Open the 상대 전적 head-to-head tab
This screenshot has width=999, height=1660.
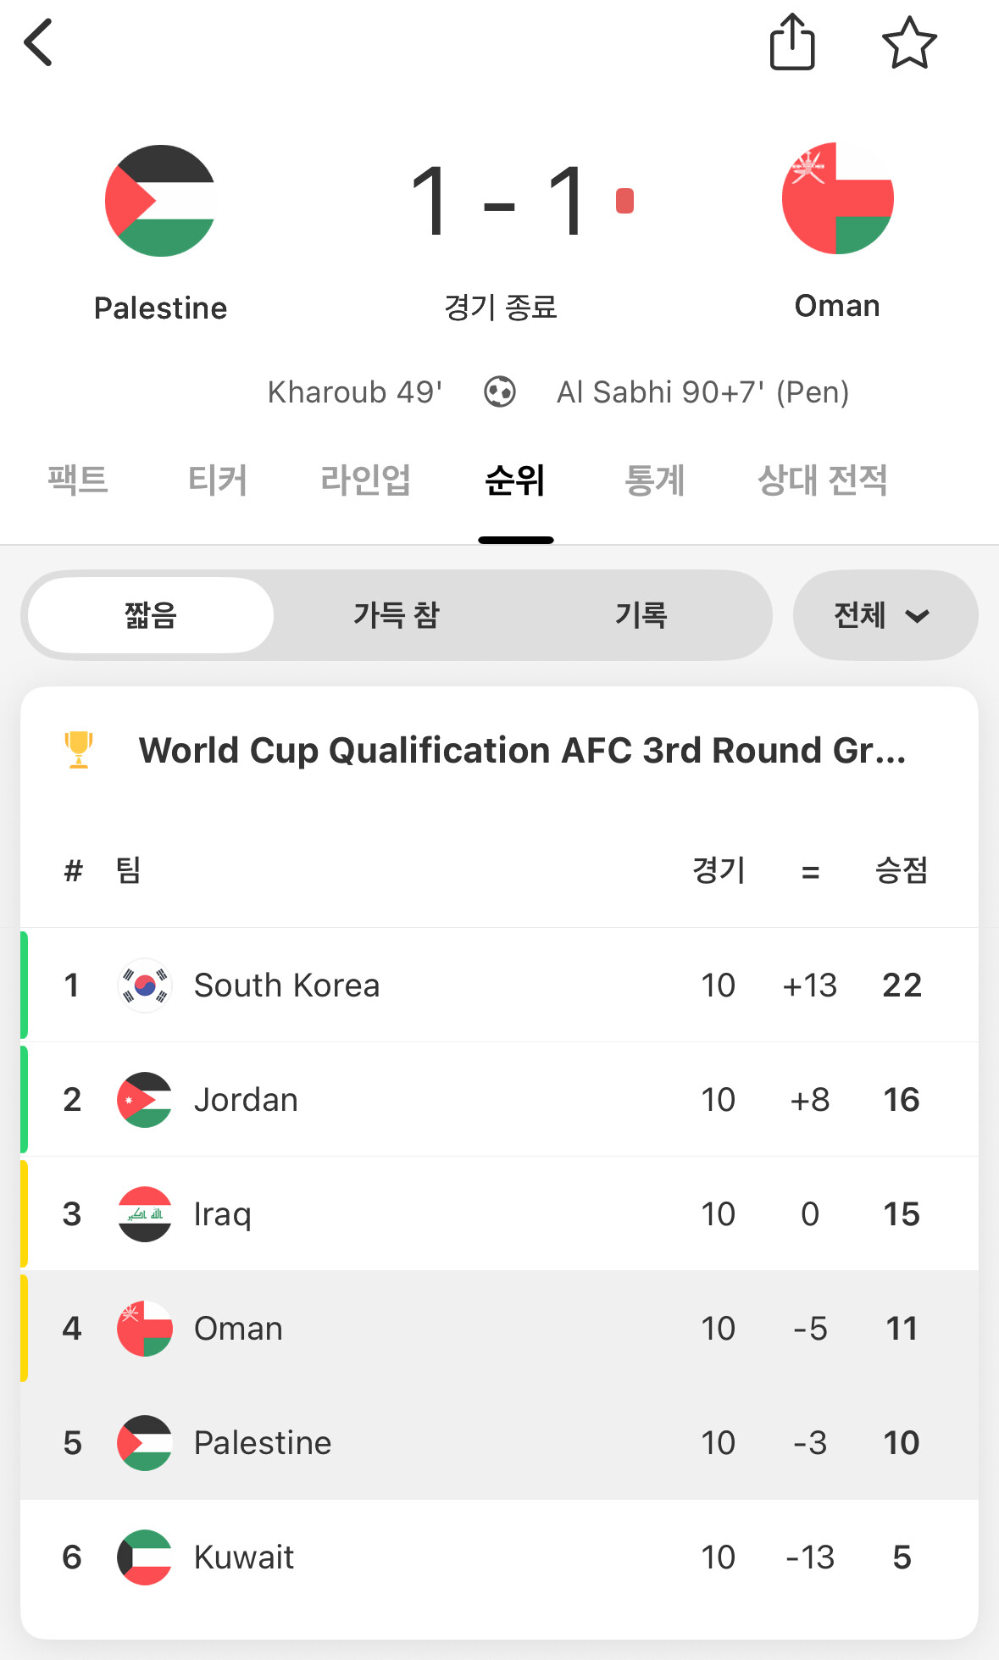click(x=822, y=480)
